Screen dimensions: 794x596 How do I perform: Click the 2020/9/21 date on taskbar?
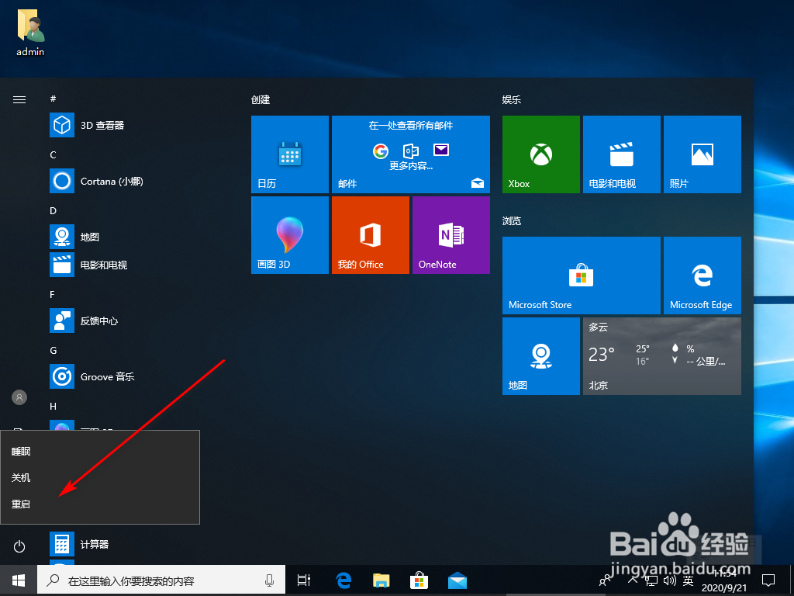(x=725, y=589)
